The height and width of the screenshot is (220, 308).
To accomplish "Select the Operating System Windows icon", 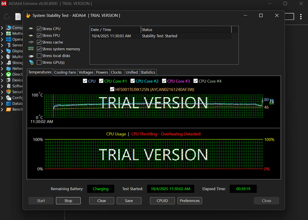I will (9, 39).
